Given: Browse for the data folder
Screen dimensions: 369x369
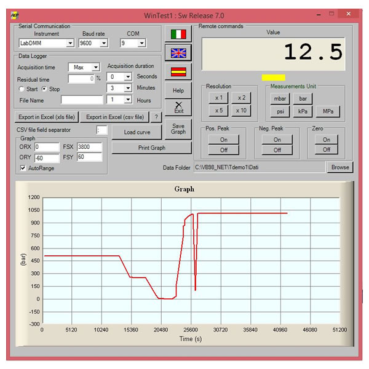Looking at the screenshot, I should 340,167.
